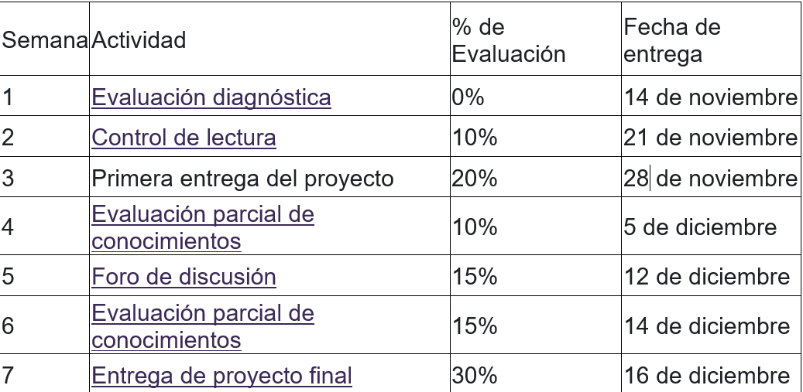Open the Control de lectura link

[184, 138]
